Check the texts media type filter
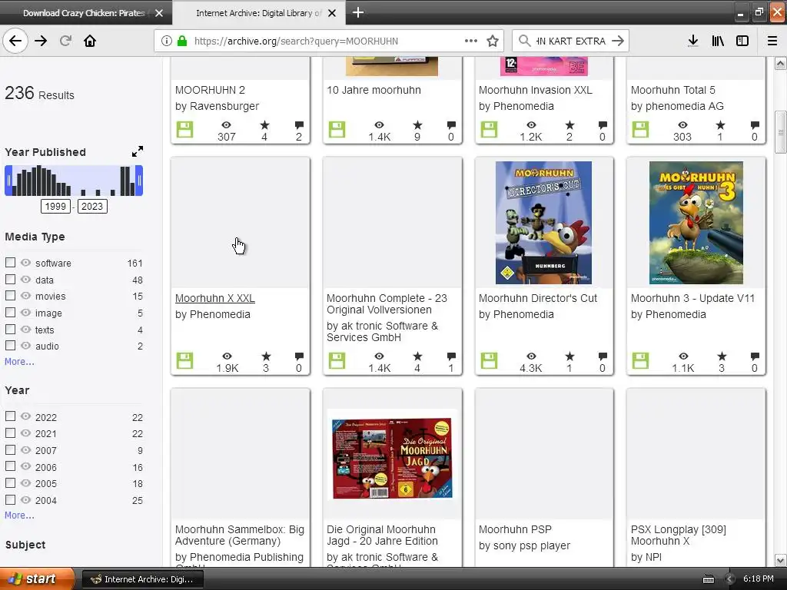This screenshot has width=787, height=590. click(10, 329)
